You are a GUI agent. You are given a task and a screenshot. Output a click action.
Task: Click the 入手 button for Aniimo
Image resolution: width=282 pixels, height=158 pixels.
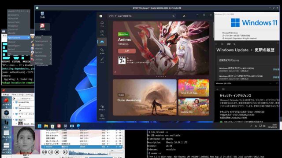[x=127, y=51]
